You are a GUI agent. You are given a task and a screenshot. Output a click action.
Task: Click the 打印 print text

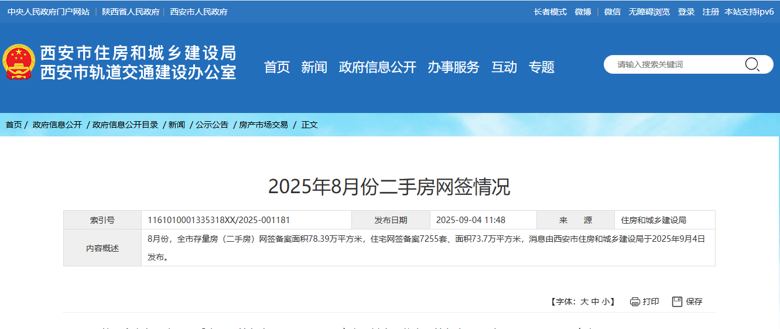651,302
